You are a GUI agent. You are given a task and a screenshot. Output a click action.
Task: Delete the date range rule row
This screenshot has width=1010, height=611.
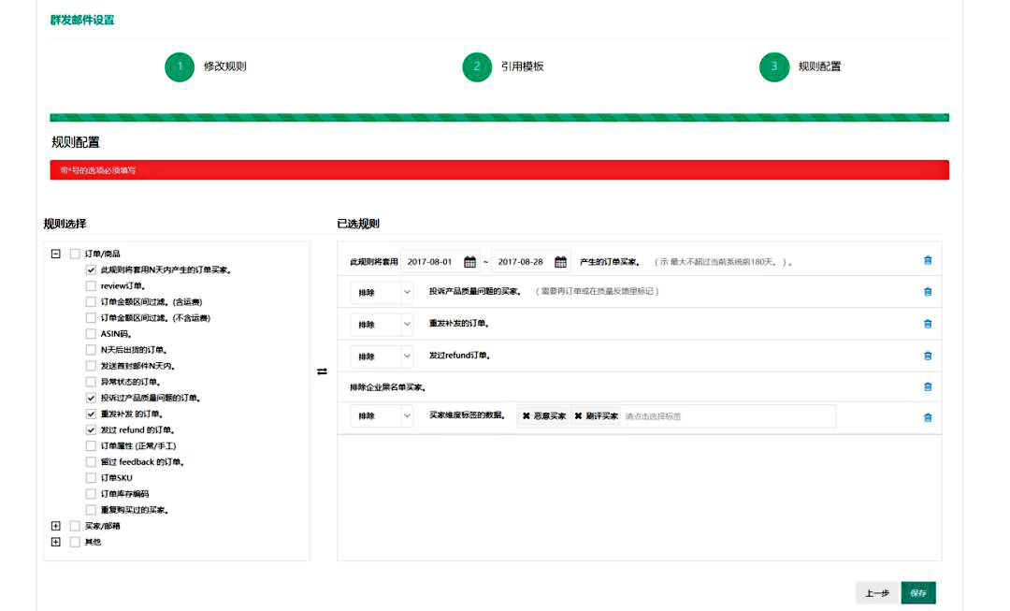point(928,261)
